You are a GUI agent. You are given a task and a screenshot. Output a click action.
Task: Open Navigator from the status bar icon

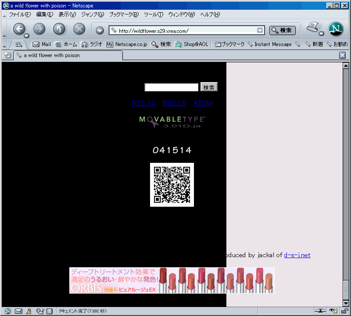[8, 311]
